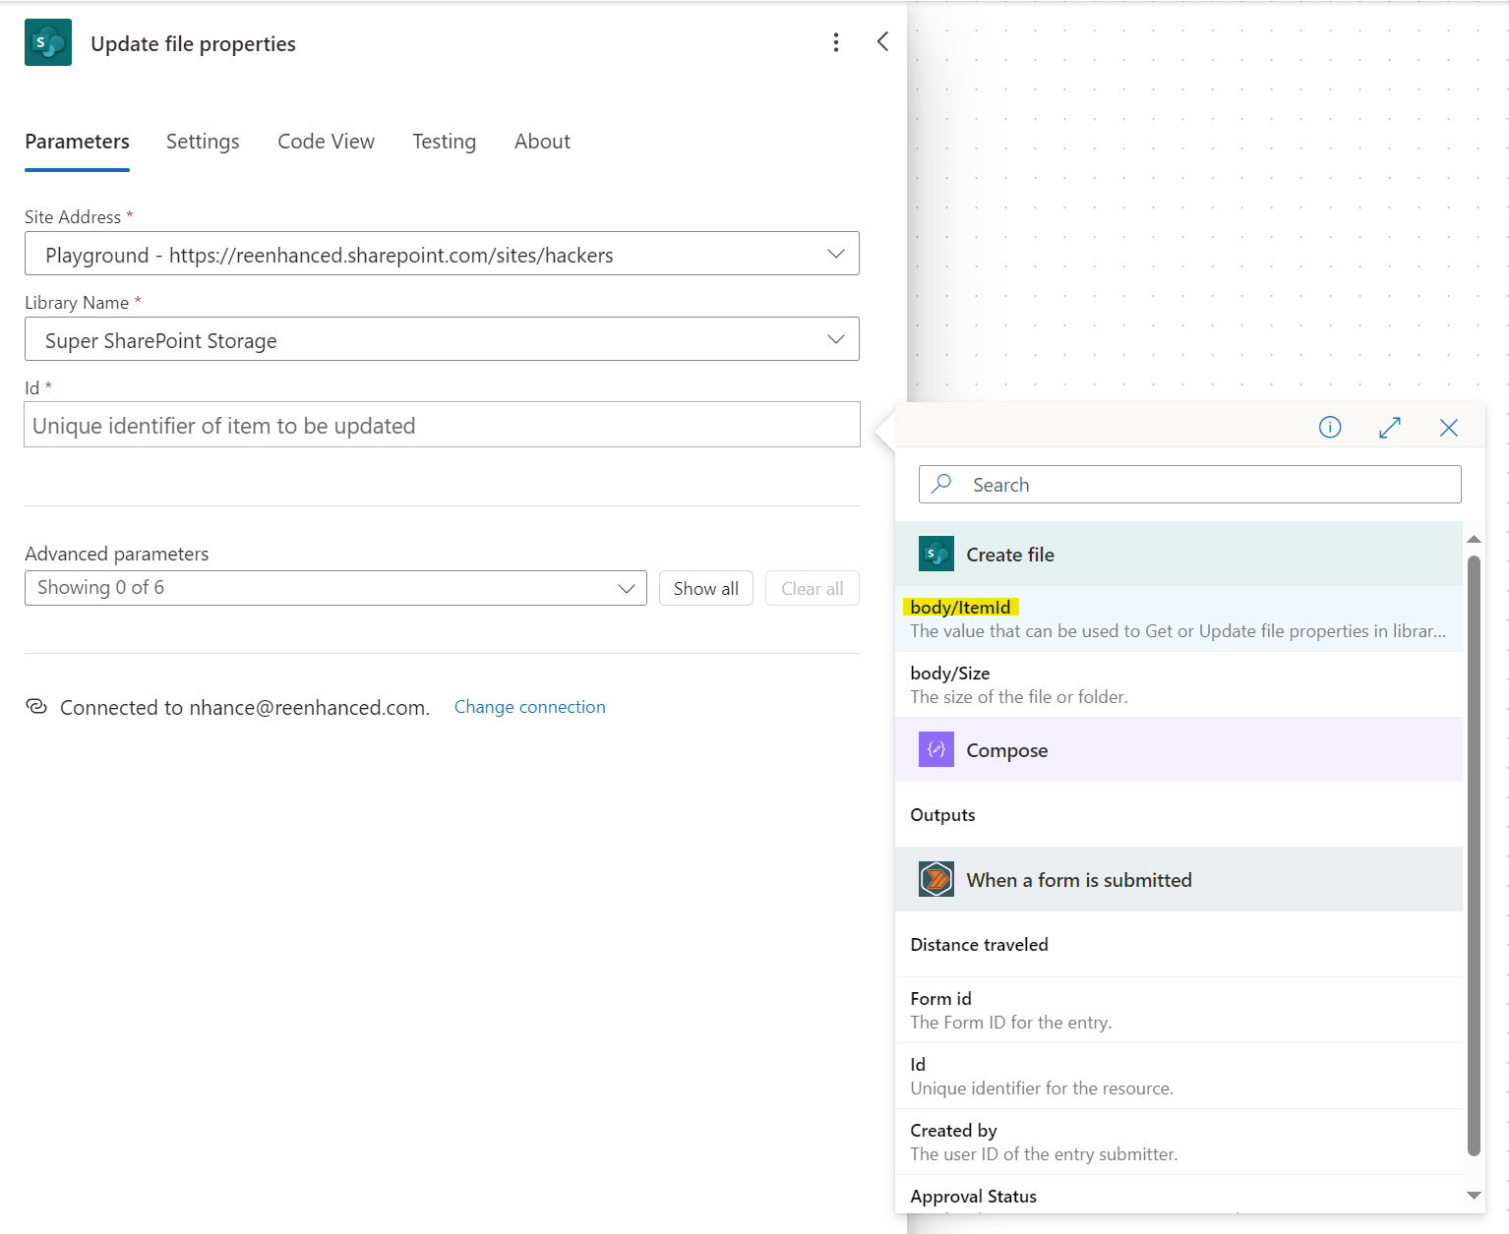
Task: Click the search magnifier icon
Action: pos(941,484)
